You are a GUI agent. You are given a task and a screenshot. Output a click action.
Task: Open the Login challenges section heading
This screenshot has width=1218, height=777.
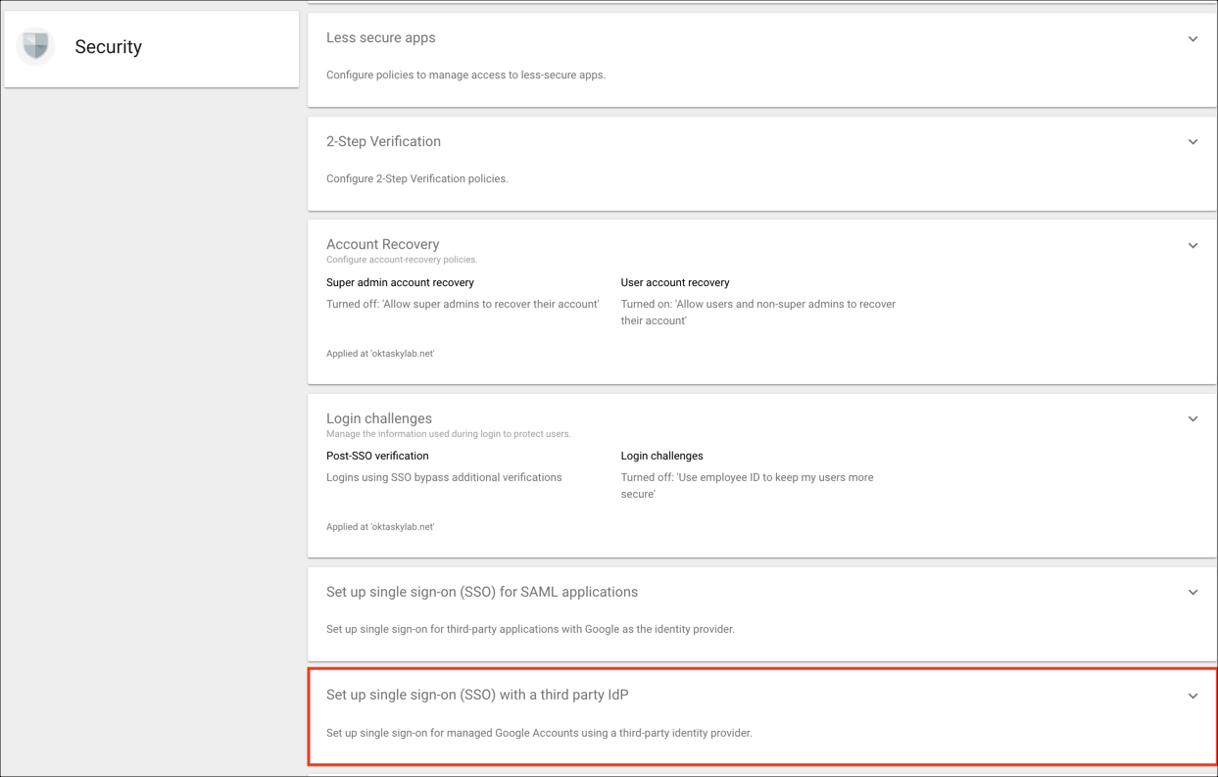coord(378,418)
